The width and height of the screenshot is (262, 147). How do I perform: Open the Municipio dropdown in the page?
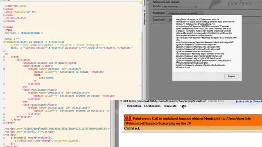(x=185, y=13)
